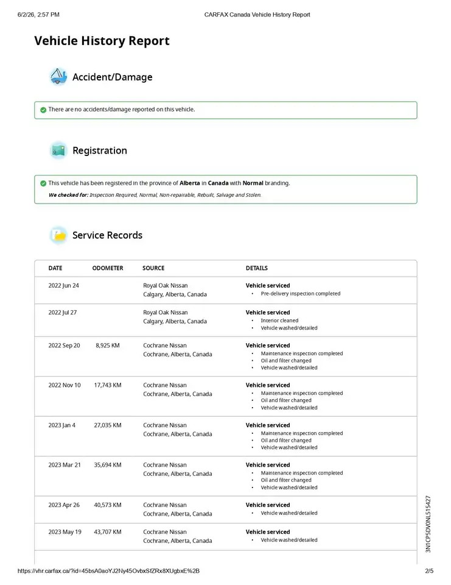Click Vehicle serviced in the Jun 24 row

tap(268, 285)
